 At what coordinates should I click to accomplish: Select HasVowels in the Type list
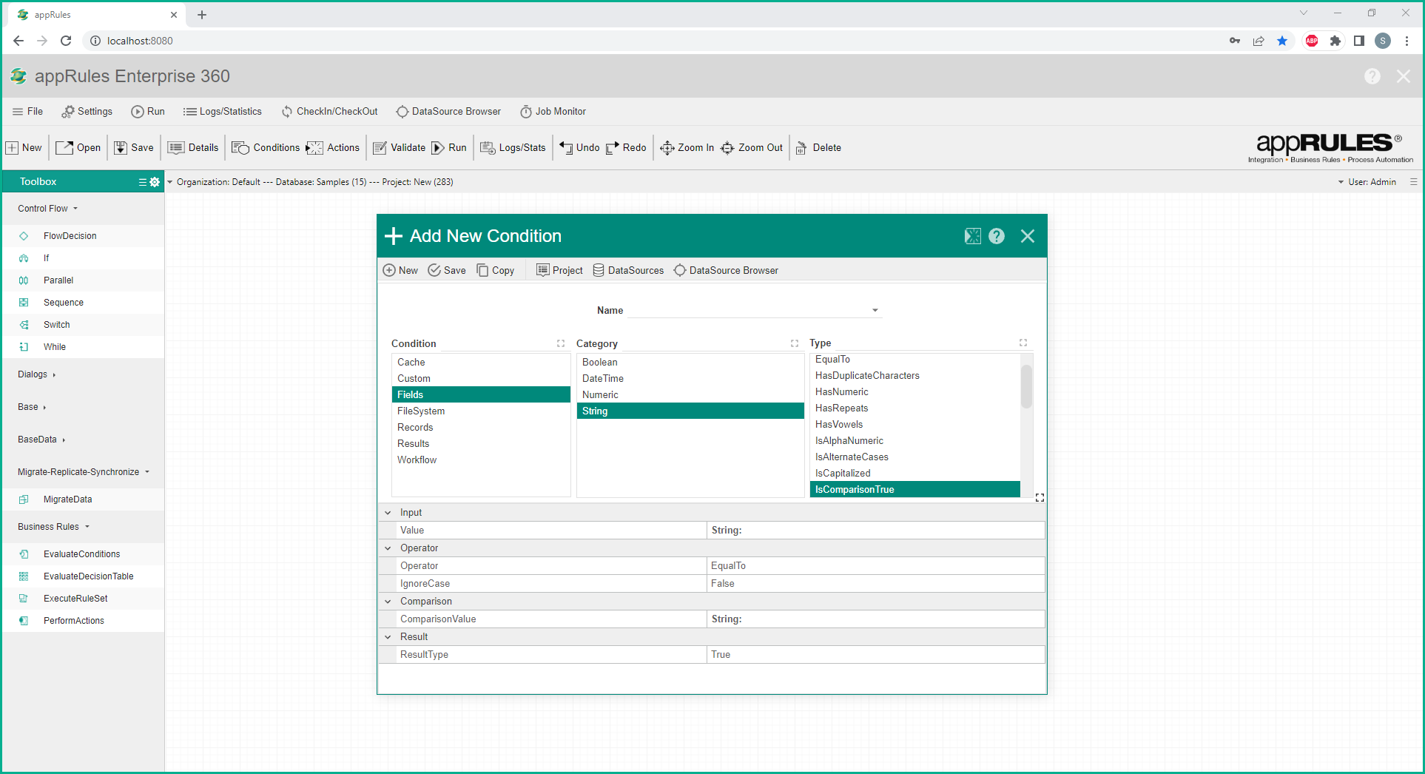(839, 425)
